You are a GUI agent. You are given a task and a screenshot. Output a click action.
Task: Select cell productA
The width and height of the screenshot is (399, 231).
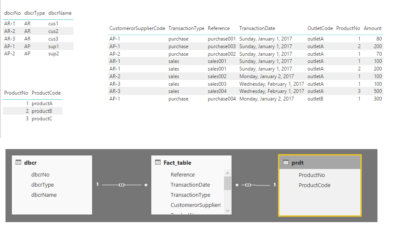coord(42,103)
